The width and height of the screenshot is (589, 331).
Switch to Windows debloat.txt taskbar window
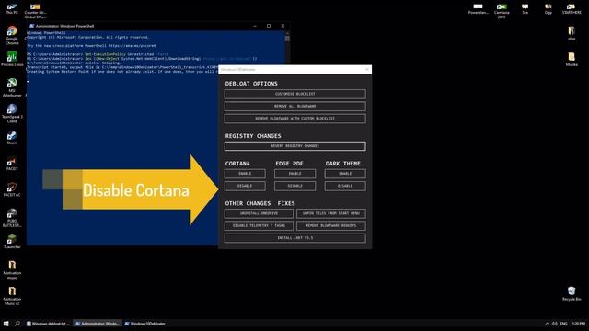(48, 324)
